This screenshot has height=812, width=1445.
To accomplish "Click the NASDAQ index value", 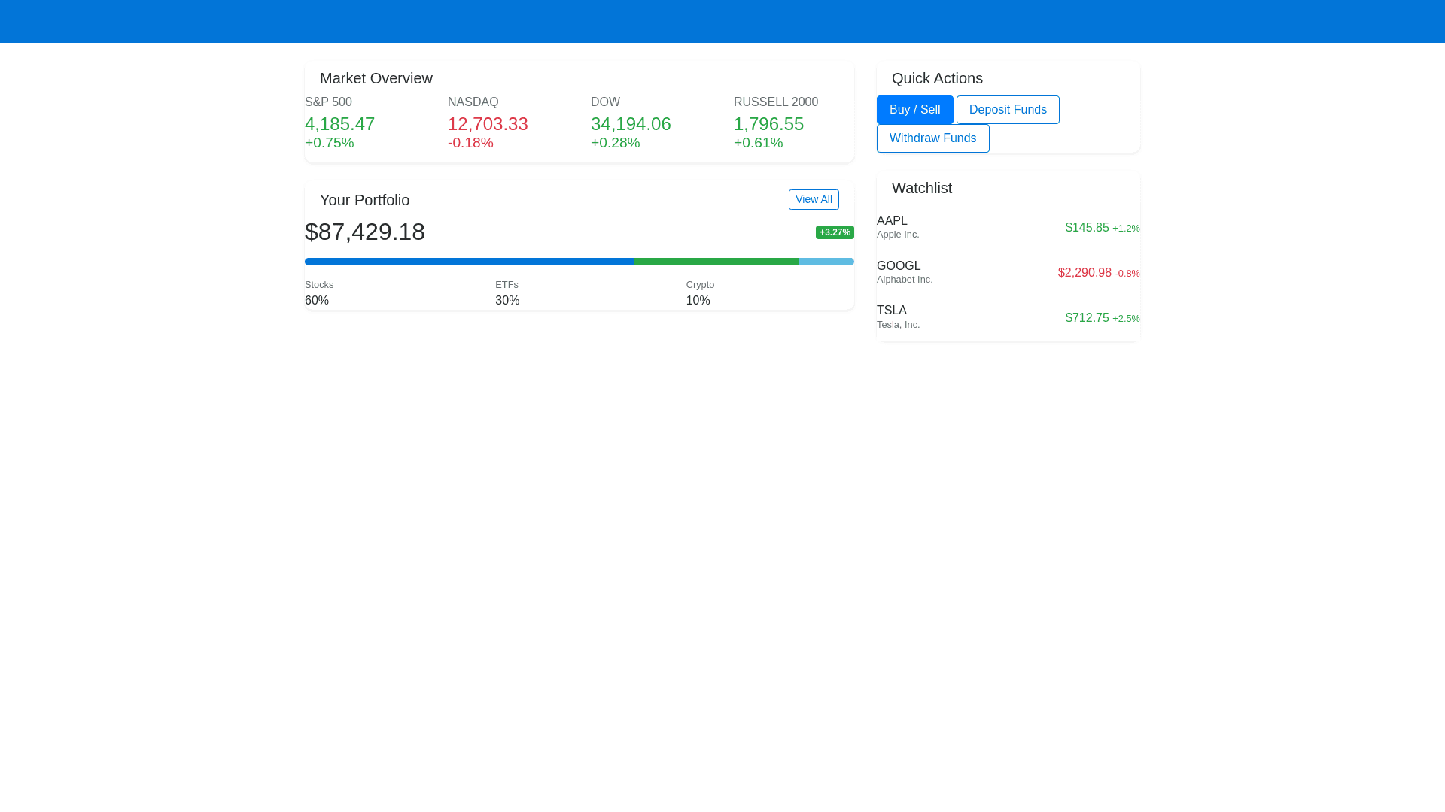I will tap(488, 124).
